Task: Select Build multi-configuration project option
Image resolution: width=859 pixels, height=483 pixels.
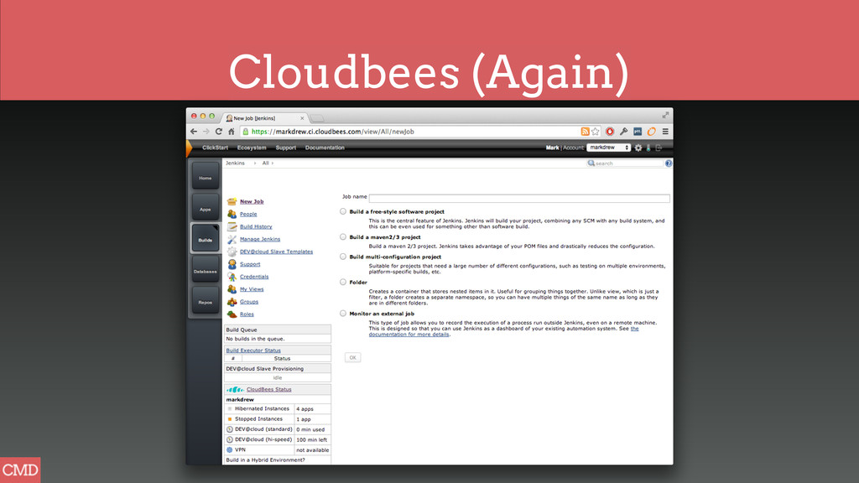Action: [x=343, y=257]
